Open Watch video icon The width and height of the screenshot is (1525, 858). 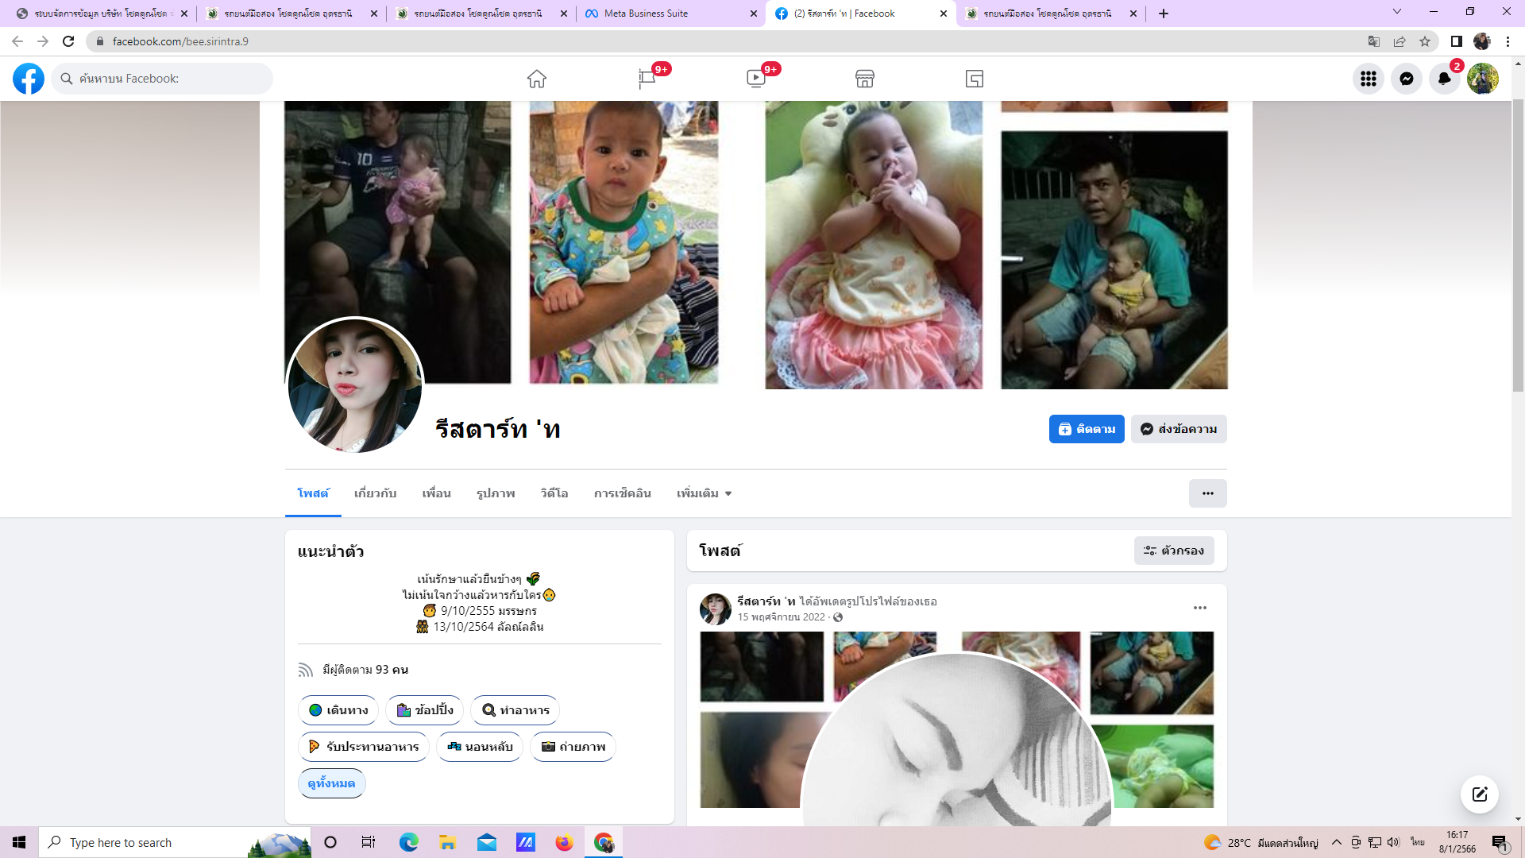(756, 79)
